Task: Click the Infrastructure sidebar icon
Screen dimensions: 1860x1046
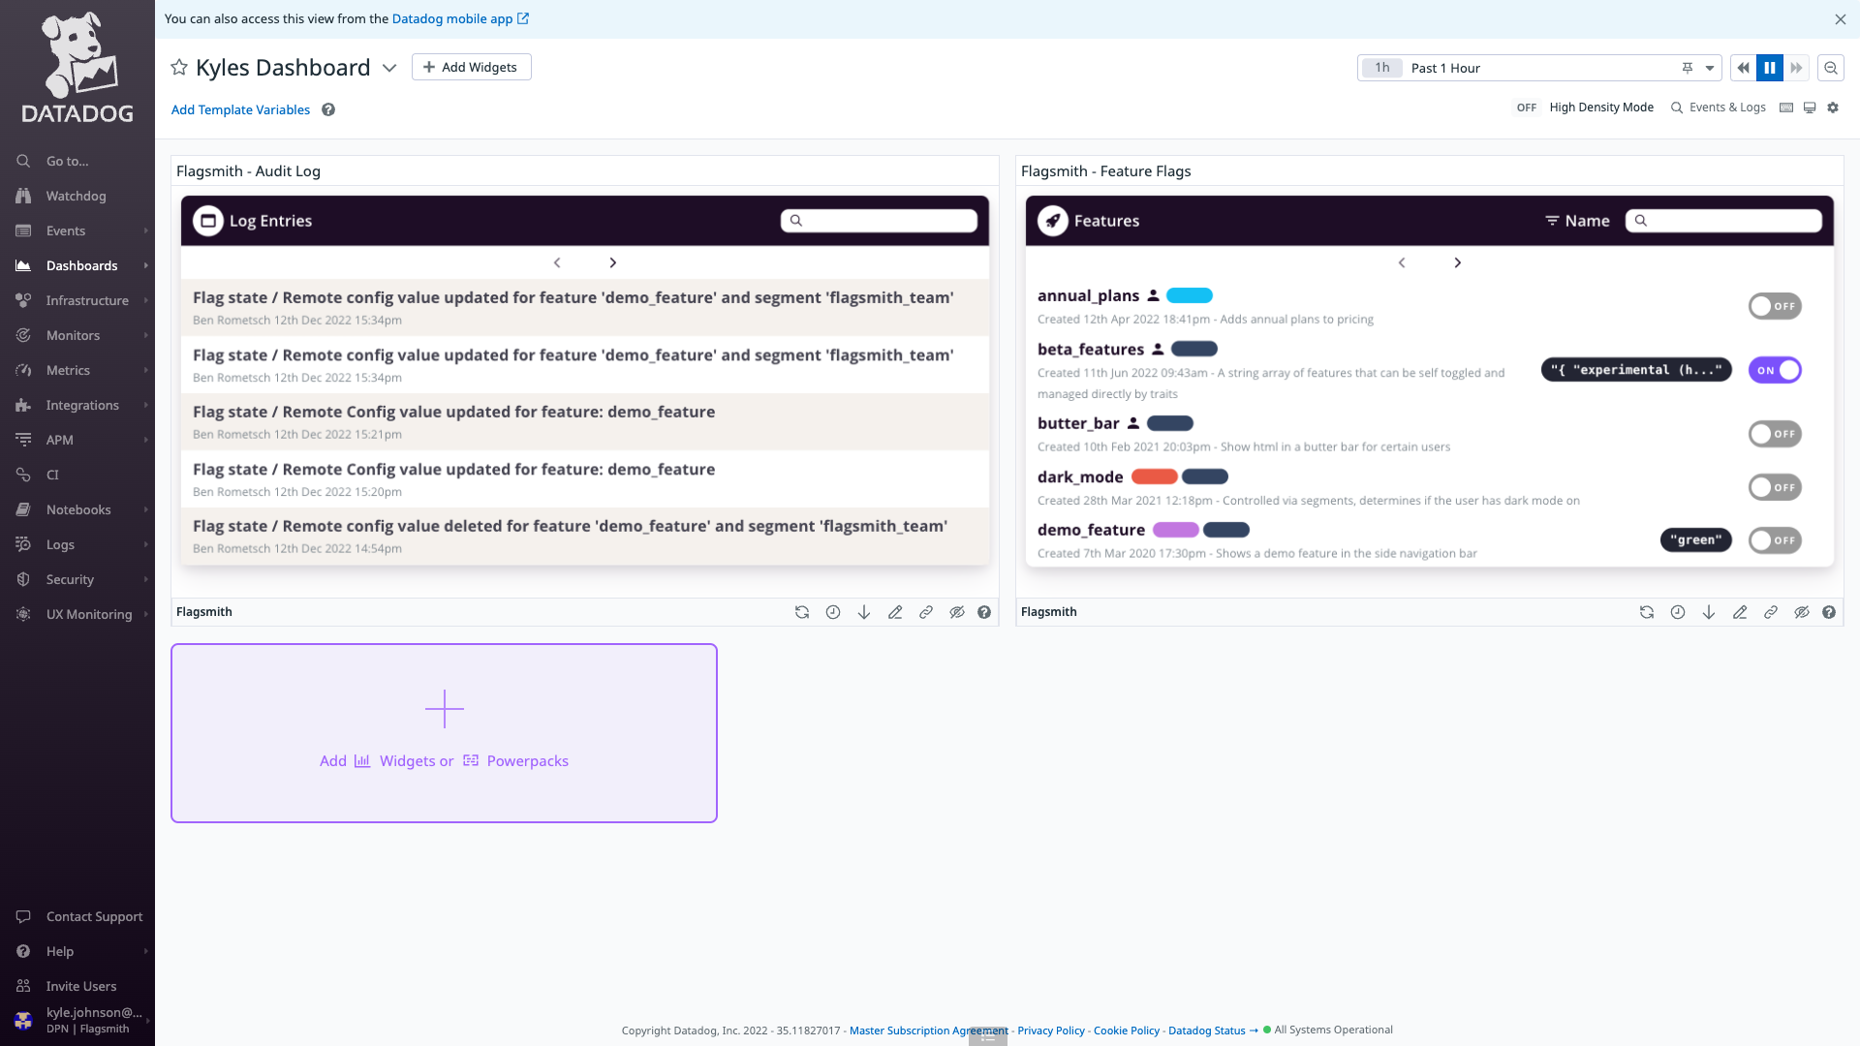Action: coord(23,300)
